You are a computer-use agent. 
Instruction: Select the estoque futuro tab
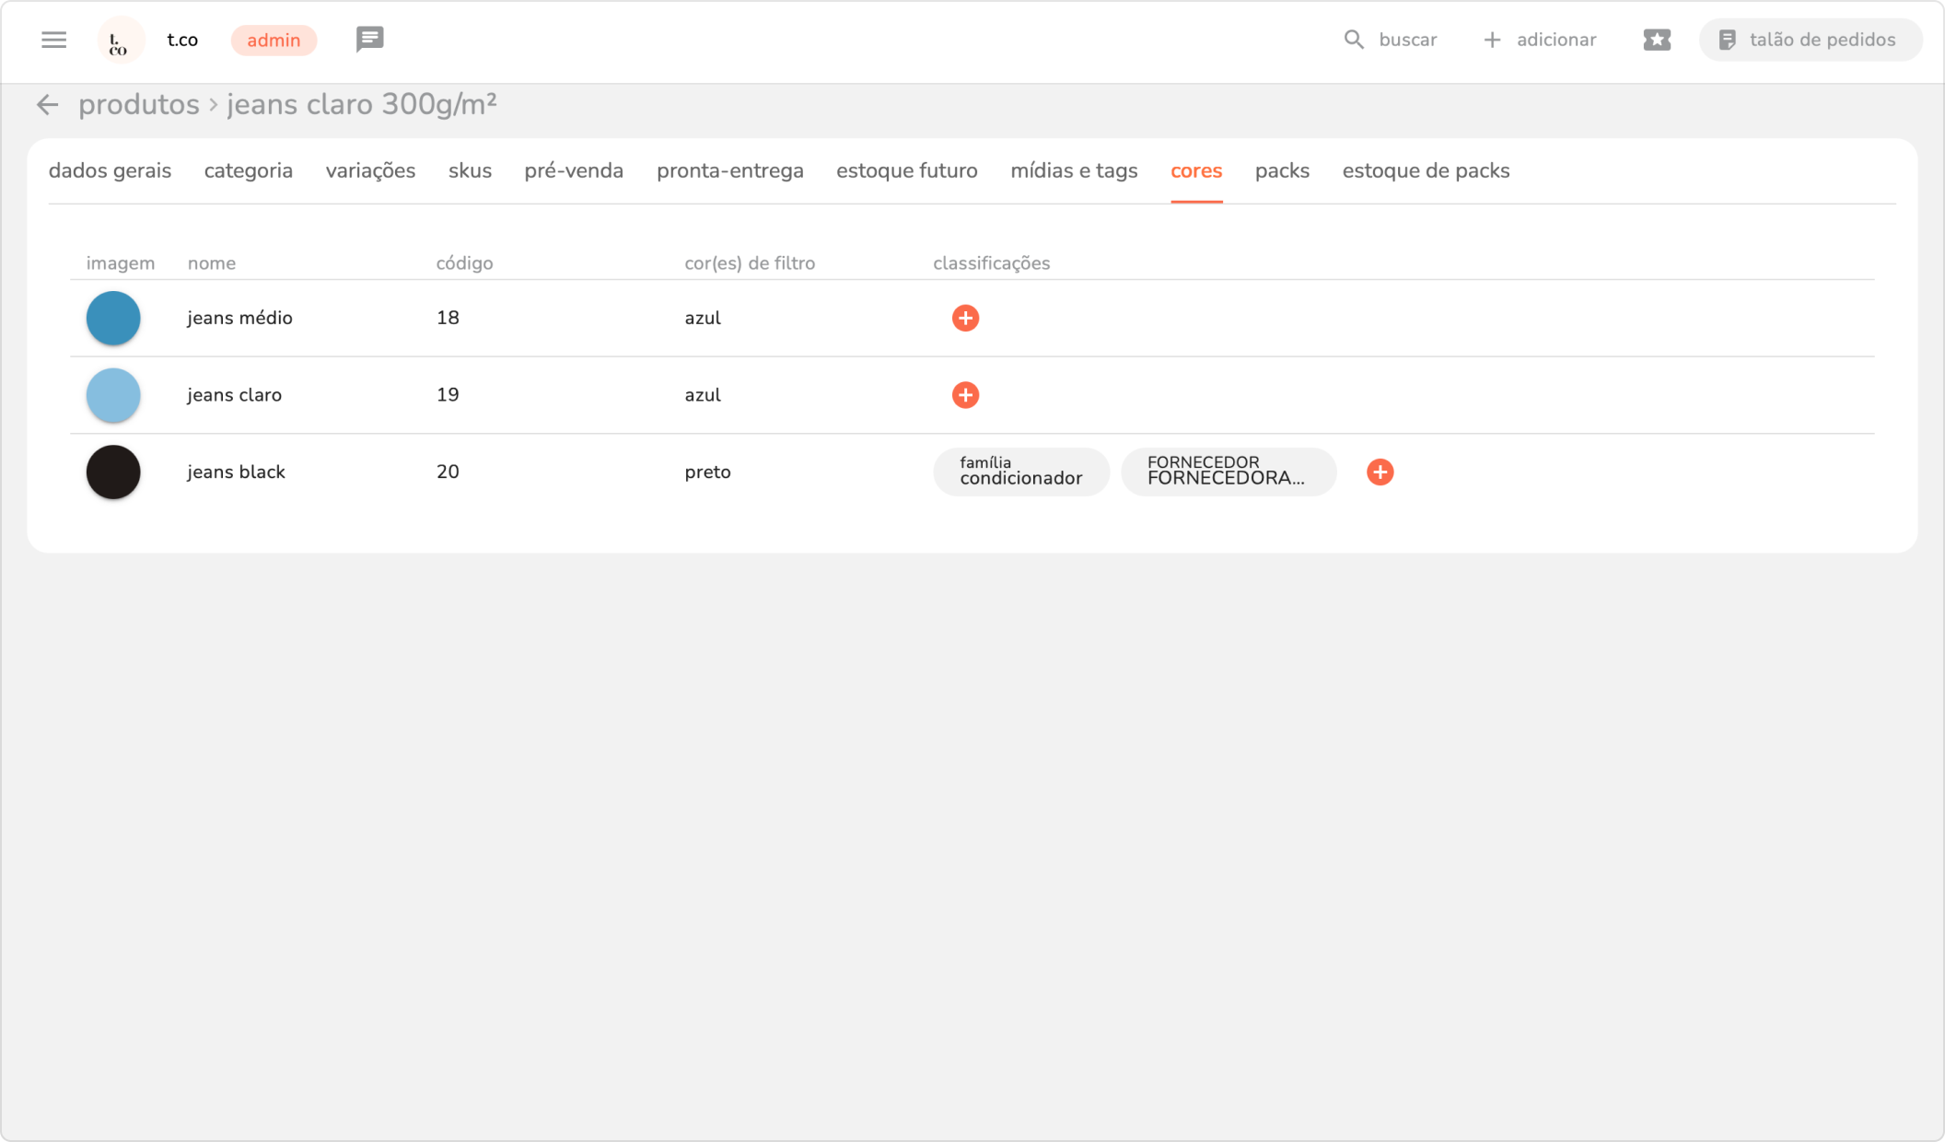pos(906,171)
